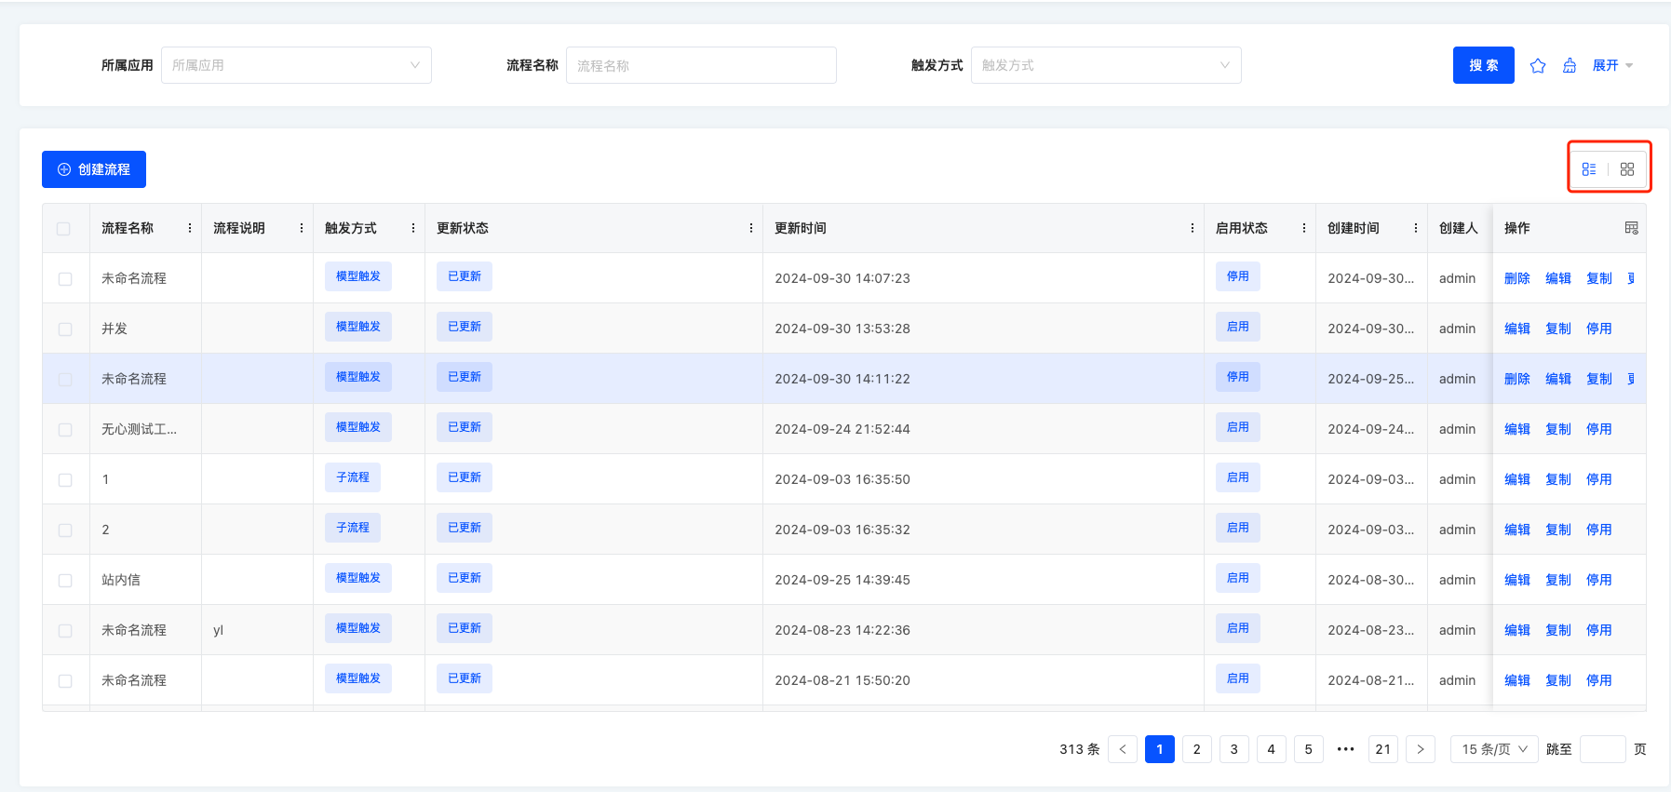Open 流程名称 column options menu
The image size is (1671, 792).
tap(190, 228)
